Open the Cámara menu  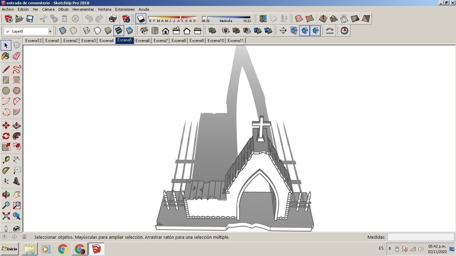48,9
